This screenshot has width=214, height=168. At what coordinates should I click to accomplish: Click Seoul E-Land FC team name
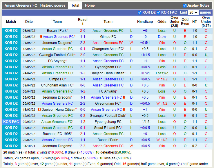click(107, 128)
